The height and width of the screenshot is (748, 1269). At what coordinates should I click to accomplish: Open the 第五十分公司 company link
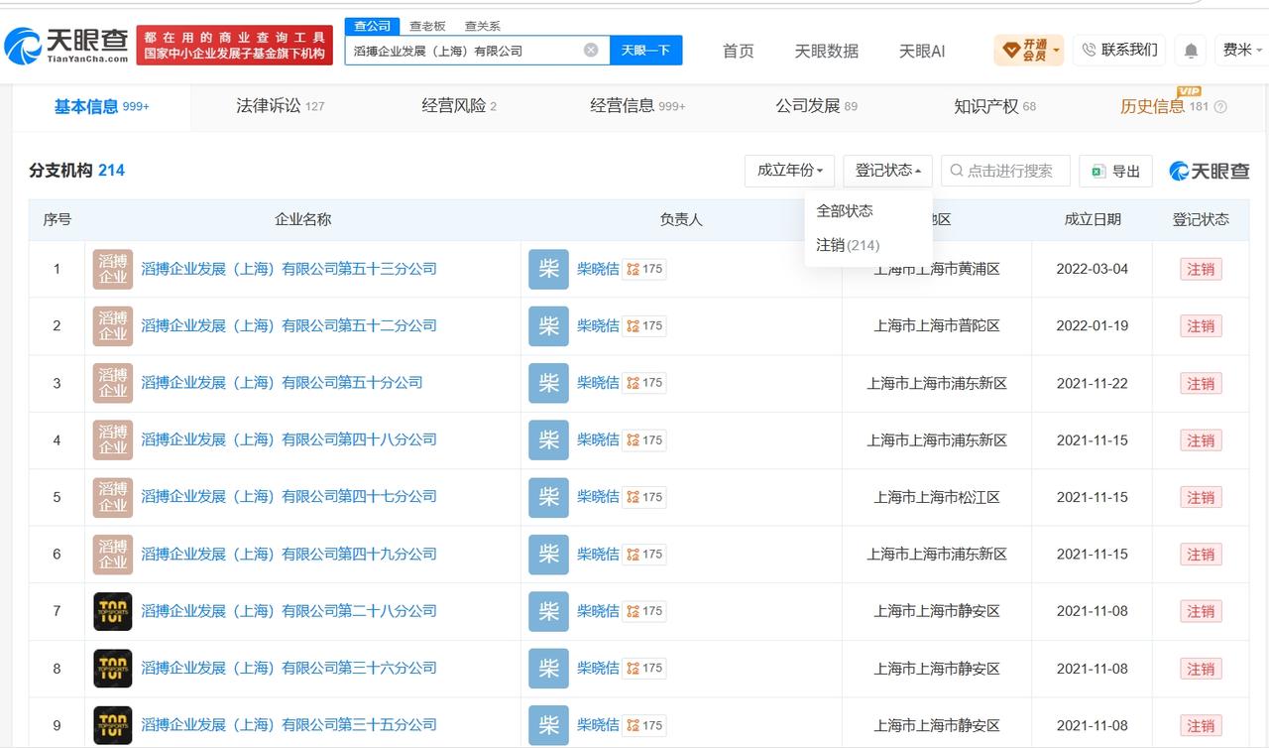click(282, 383)
